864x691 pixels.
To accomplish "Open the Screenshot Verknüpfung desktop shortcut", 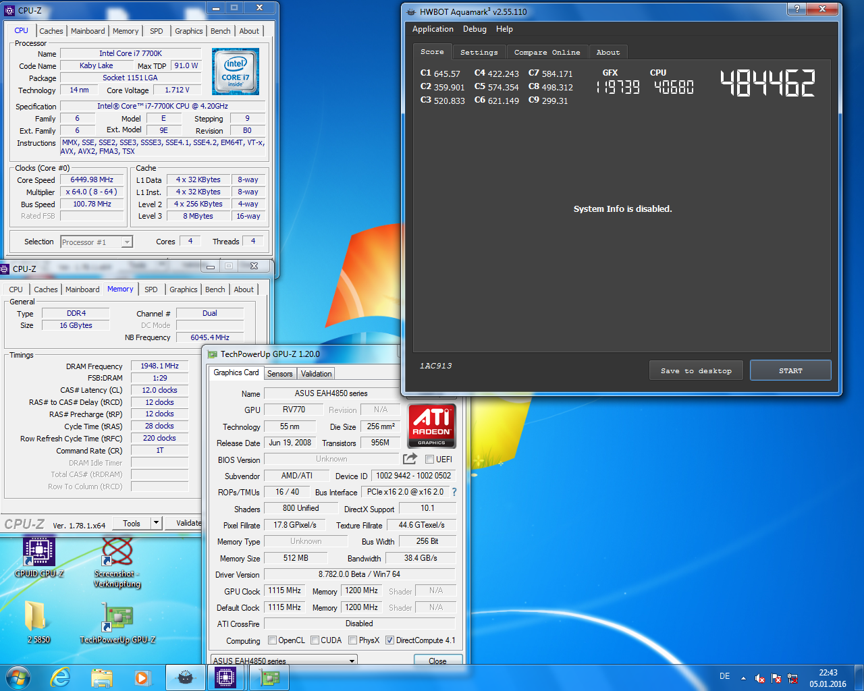I will point(117,562).
